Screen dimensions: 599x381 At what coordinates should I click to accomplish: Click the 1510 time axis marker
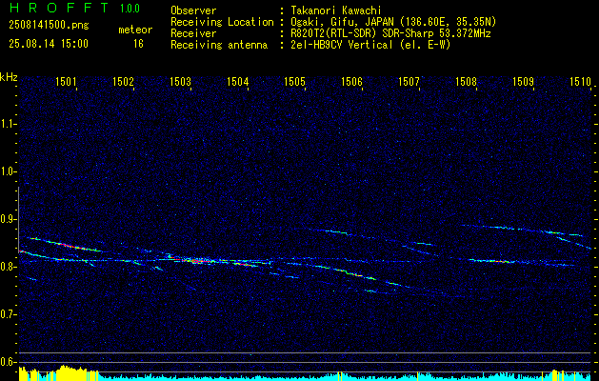[x=580, y=81]
